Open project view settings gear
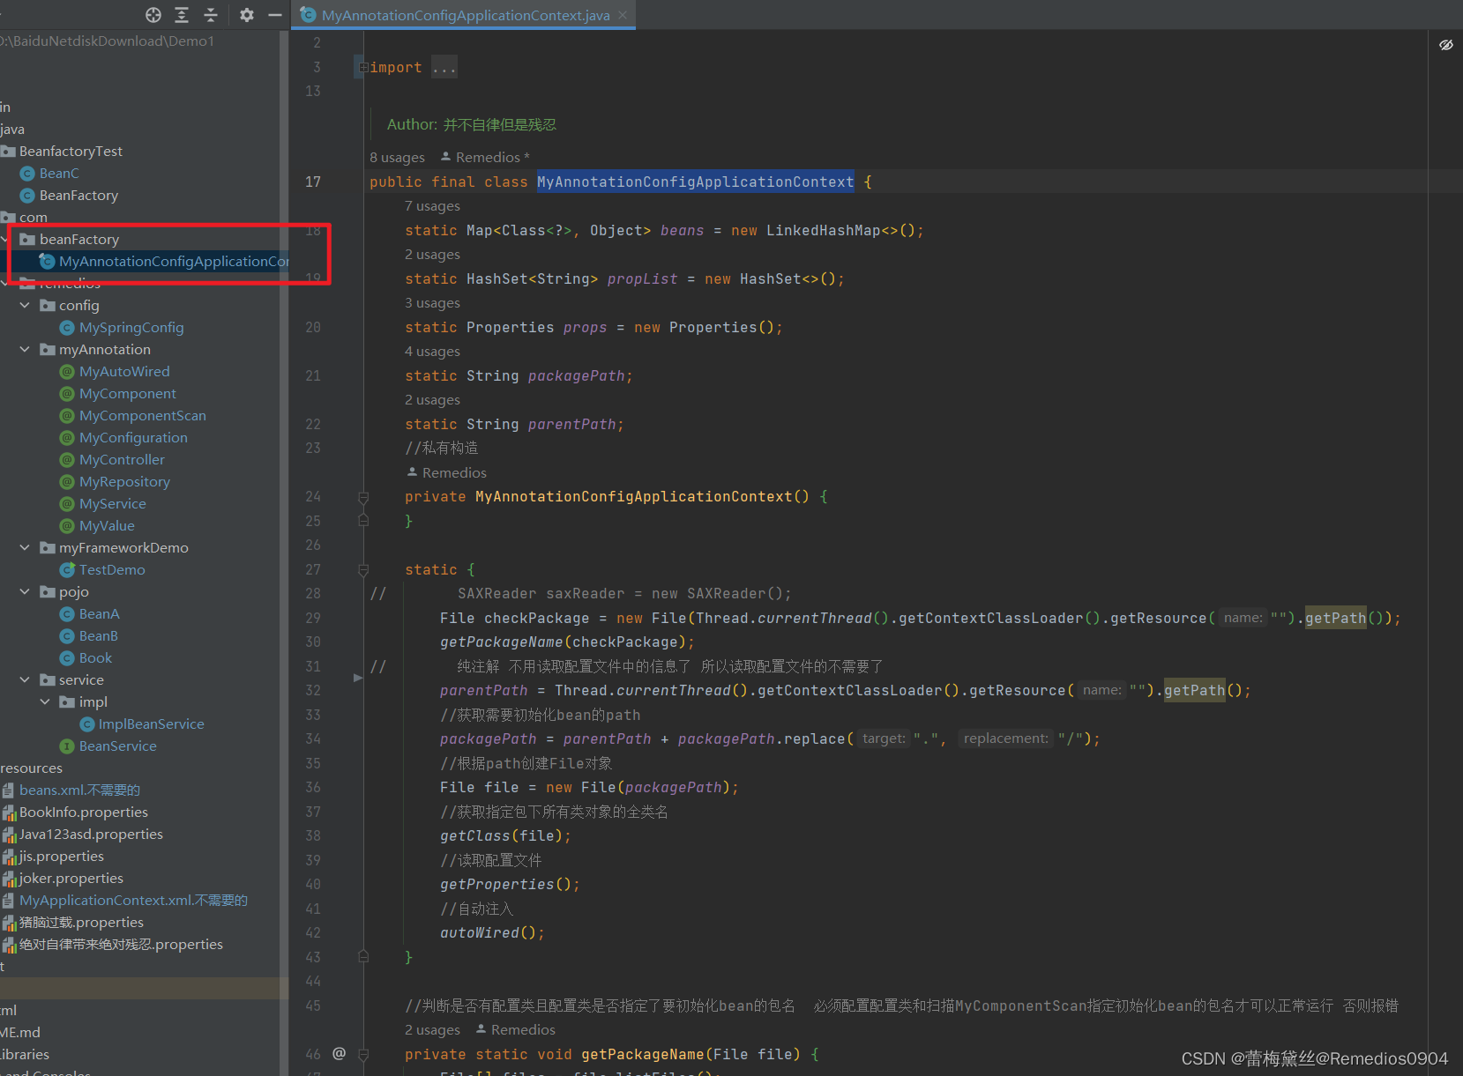Image resolution: width=1463 pixels, height=1076 pixels. (x=247, y=15)
